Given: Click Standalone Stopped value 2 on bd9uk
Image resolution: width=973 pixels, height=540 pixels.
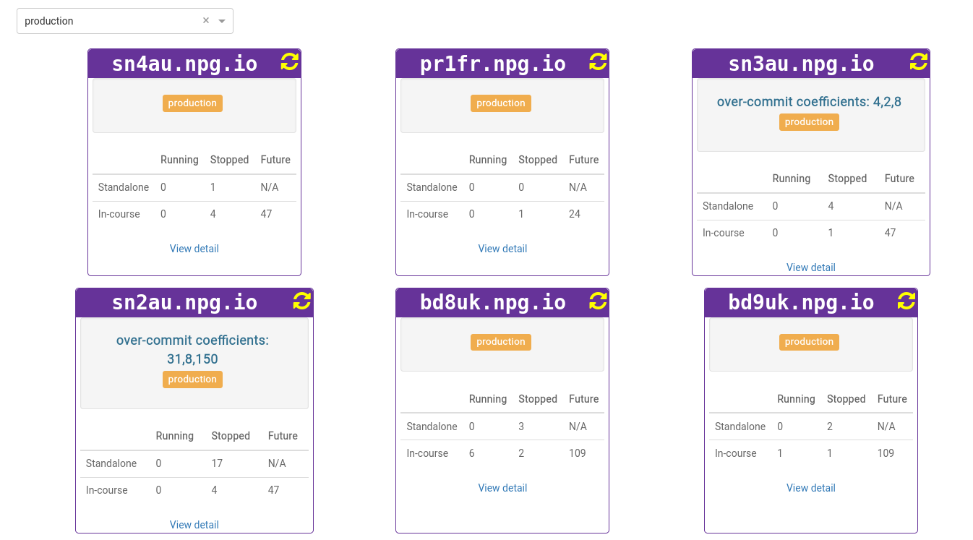Looking at the screenshot, I should pos(830,427).
